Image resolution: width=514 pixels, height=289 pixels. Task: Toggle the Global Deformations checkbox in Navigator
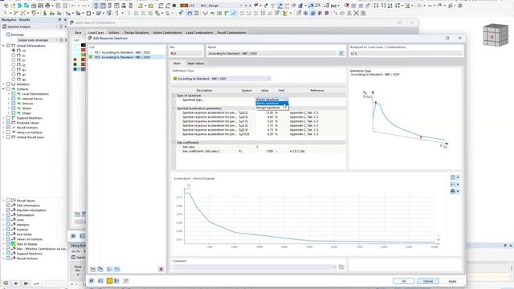(x=9, y=46)
